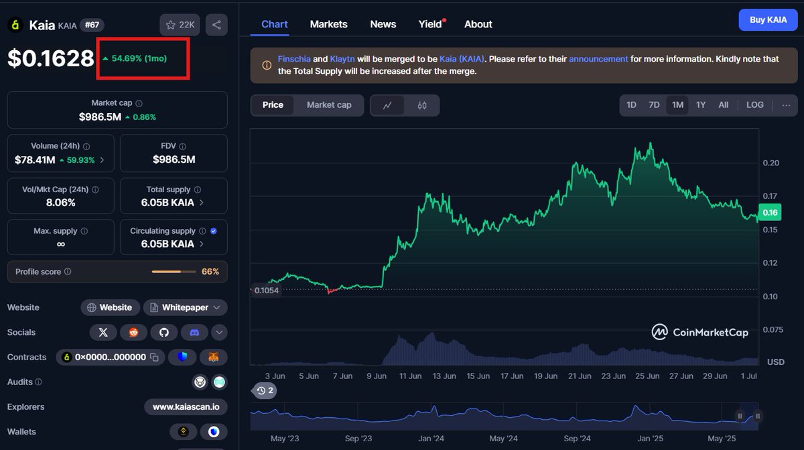Show Market cap info tooltip
804x450 pixels.
click(x=139, y=104)
